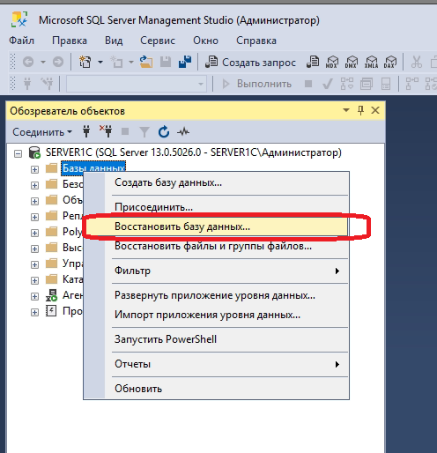Open the Соединить dropdown
The width and height of the screenshot is (437, 453).
[42, 132]
